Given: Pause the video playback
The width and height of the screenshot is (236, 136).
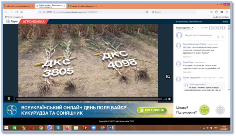Looking at the screenshot, I should click(x=9, y=98).
